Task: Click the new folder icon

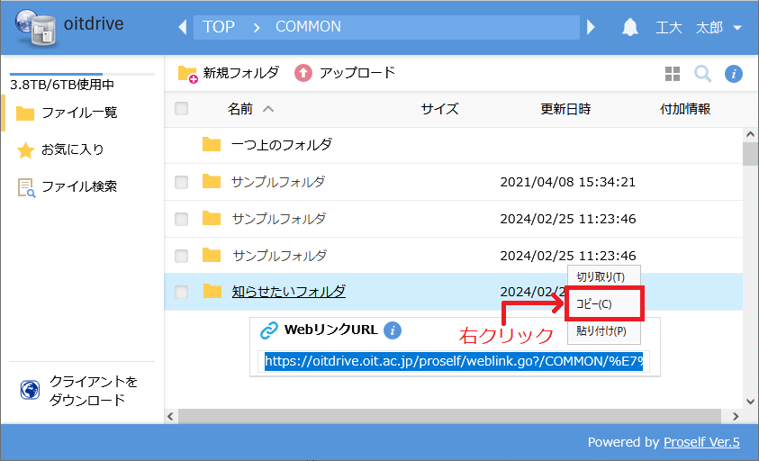Action: coord(187,73)
